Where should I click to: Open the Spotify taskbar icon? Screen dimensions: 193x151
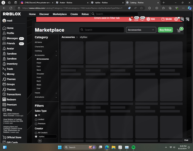pyautogui.click(x=134, y=147)
